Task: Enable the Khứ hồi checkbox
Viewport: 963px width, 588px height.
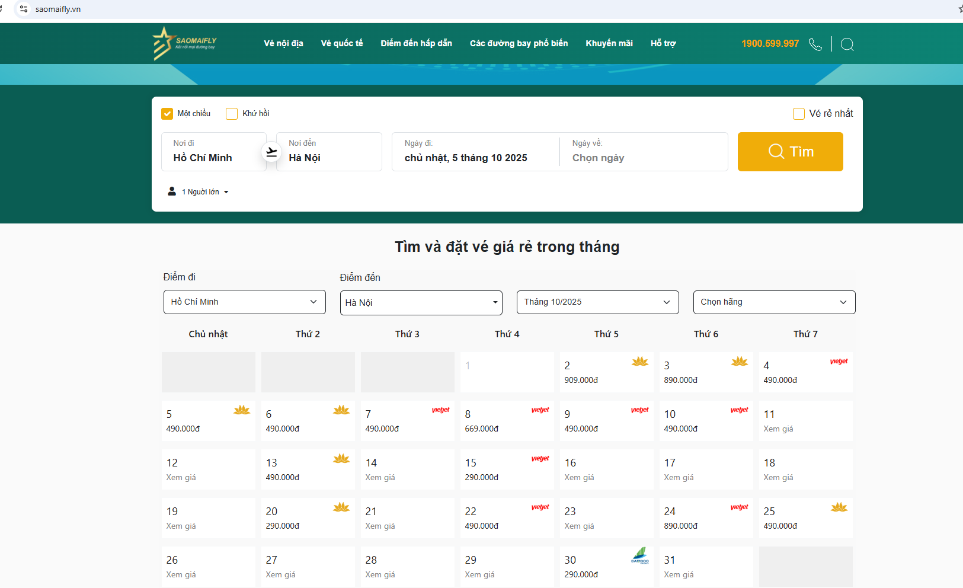Action: tap(232, 114)
